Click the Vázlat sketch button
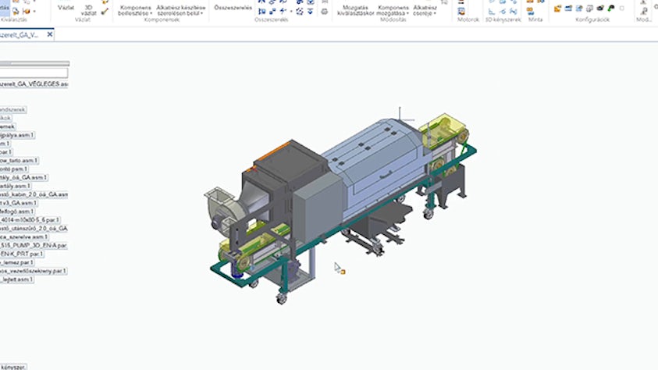Image resolution: width=658 pixels, height=370 pixels. (x=66, y=7)
